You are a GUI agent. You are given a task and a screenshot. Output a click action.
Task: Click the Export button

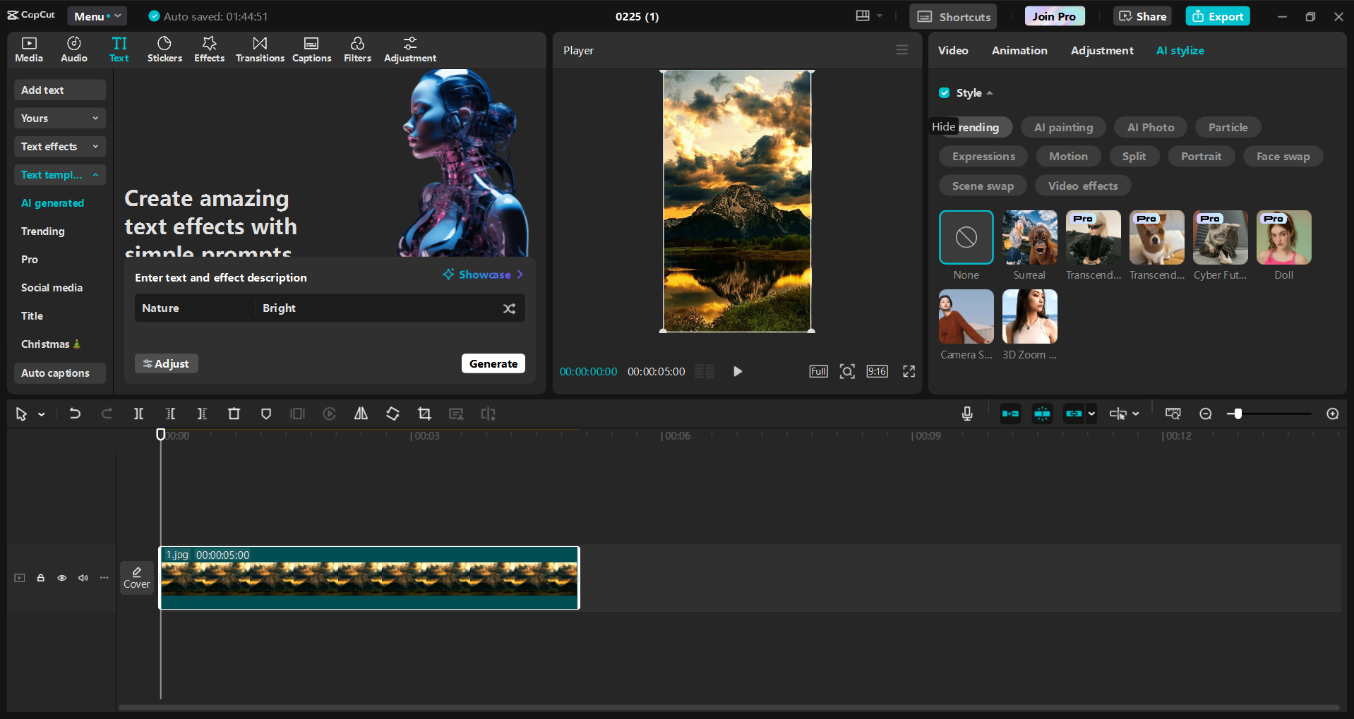click(x=1217, y=16)
